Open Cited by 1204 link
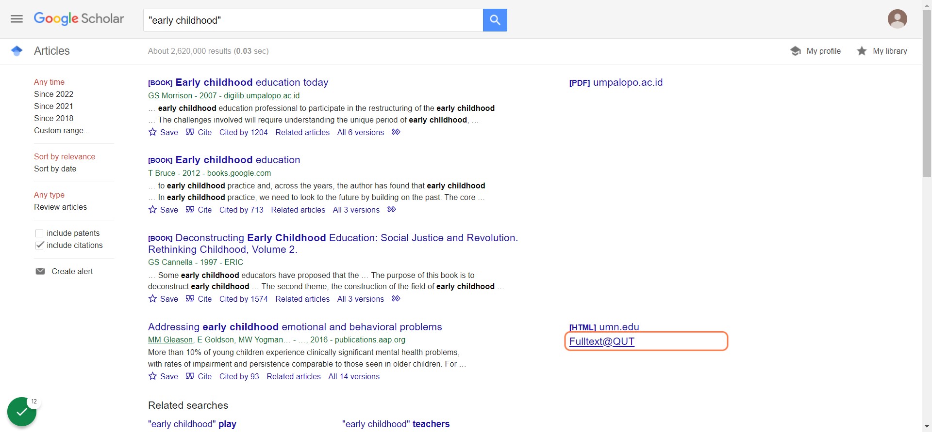 [244, 132]
